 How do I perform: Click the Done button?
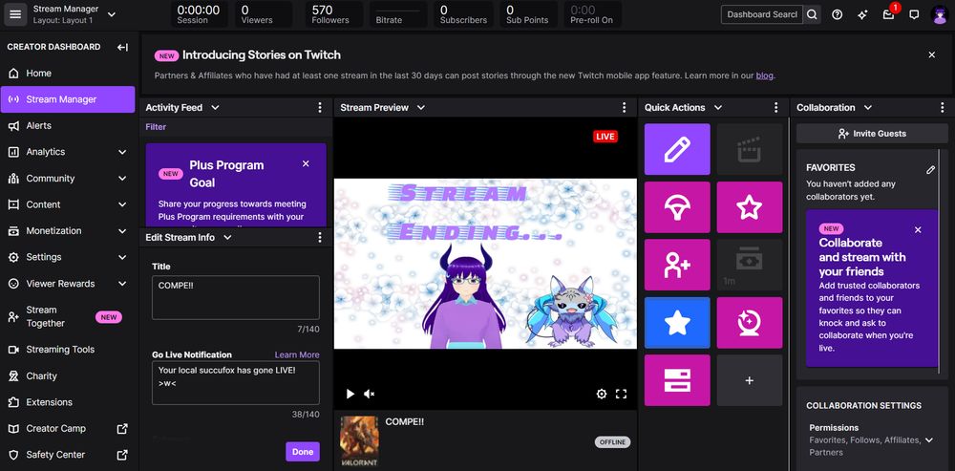pyautogui.click(x=303, y=452)
